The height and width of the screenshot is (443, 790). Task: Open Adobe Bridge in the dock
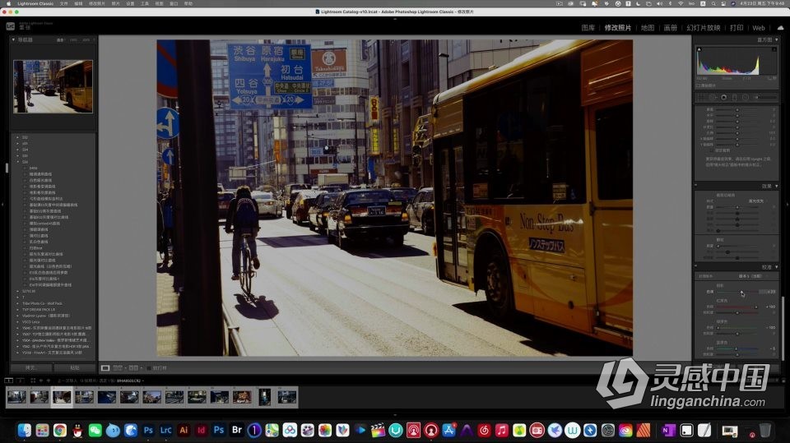coord(236,430)
